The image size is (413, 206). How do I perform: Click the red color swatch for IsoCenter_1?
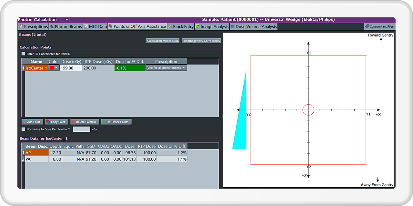coord(52,68)
